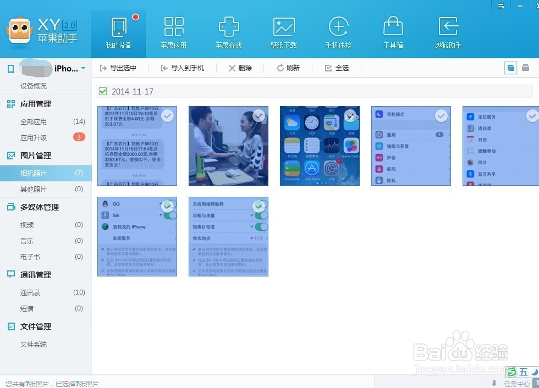
Task: Select 应用升级 in sidebar
Action: click(x=46, y=137)
